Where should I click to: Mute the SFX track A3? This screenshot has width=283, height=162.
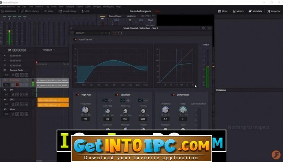[x=26, y=94]
